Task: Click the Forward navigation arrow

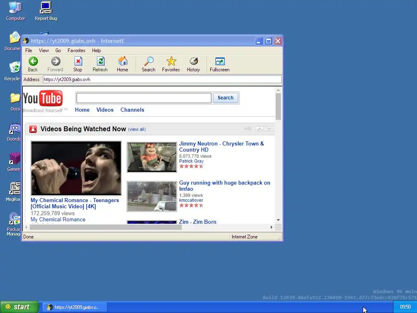Action: click(x=55, y=64)
